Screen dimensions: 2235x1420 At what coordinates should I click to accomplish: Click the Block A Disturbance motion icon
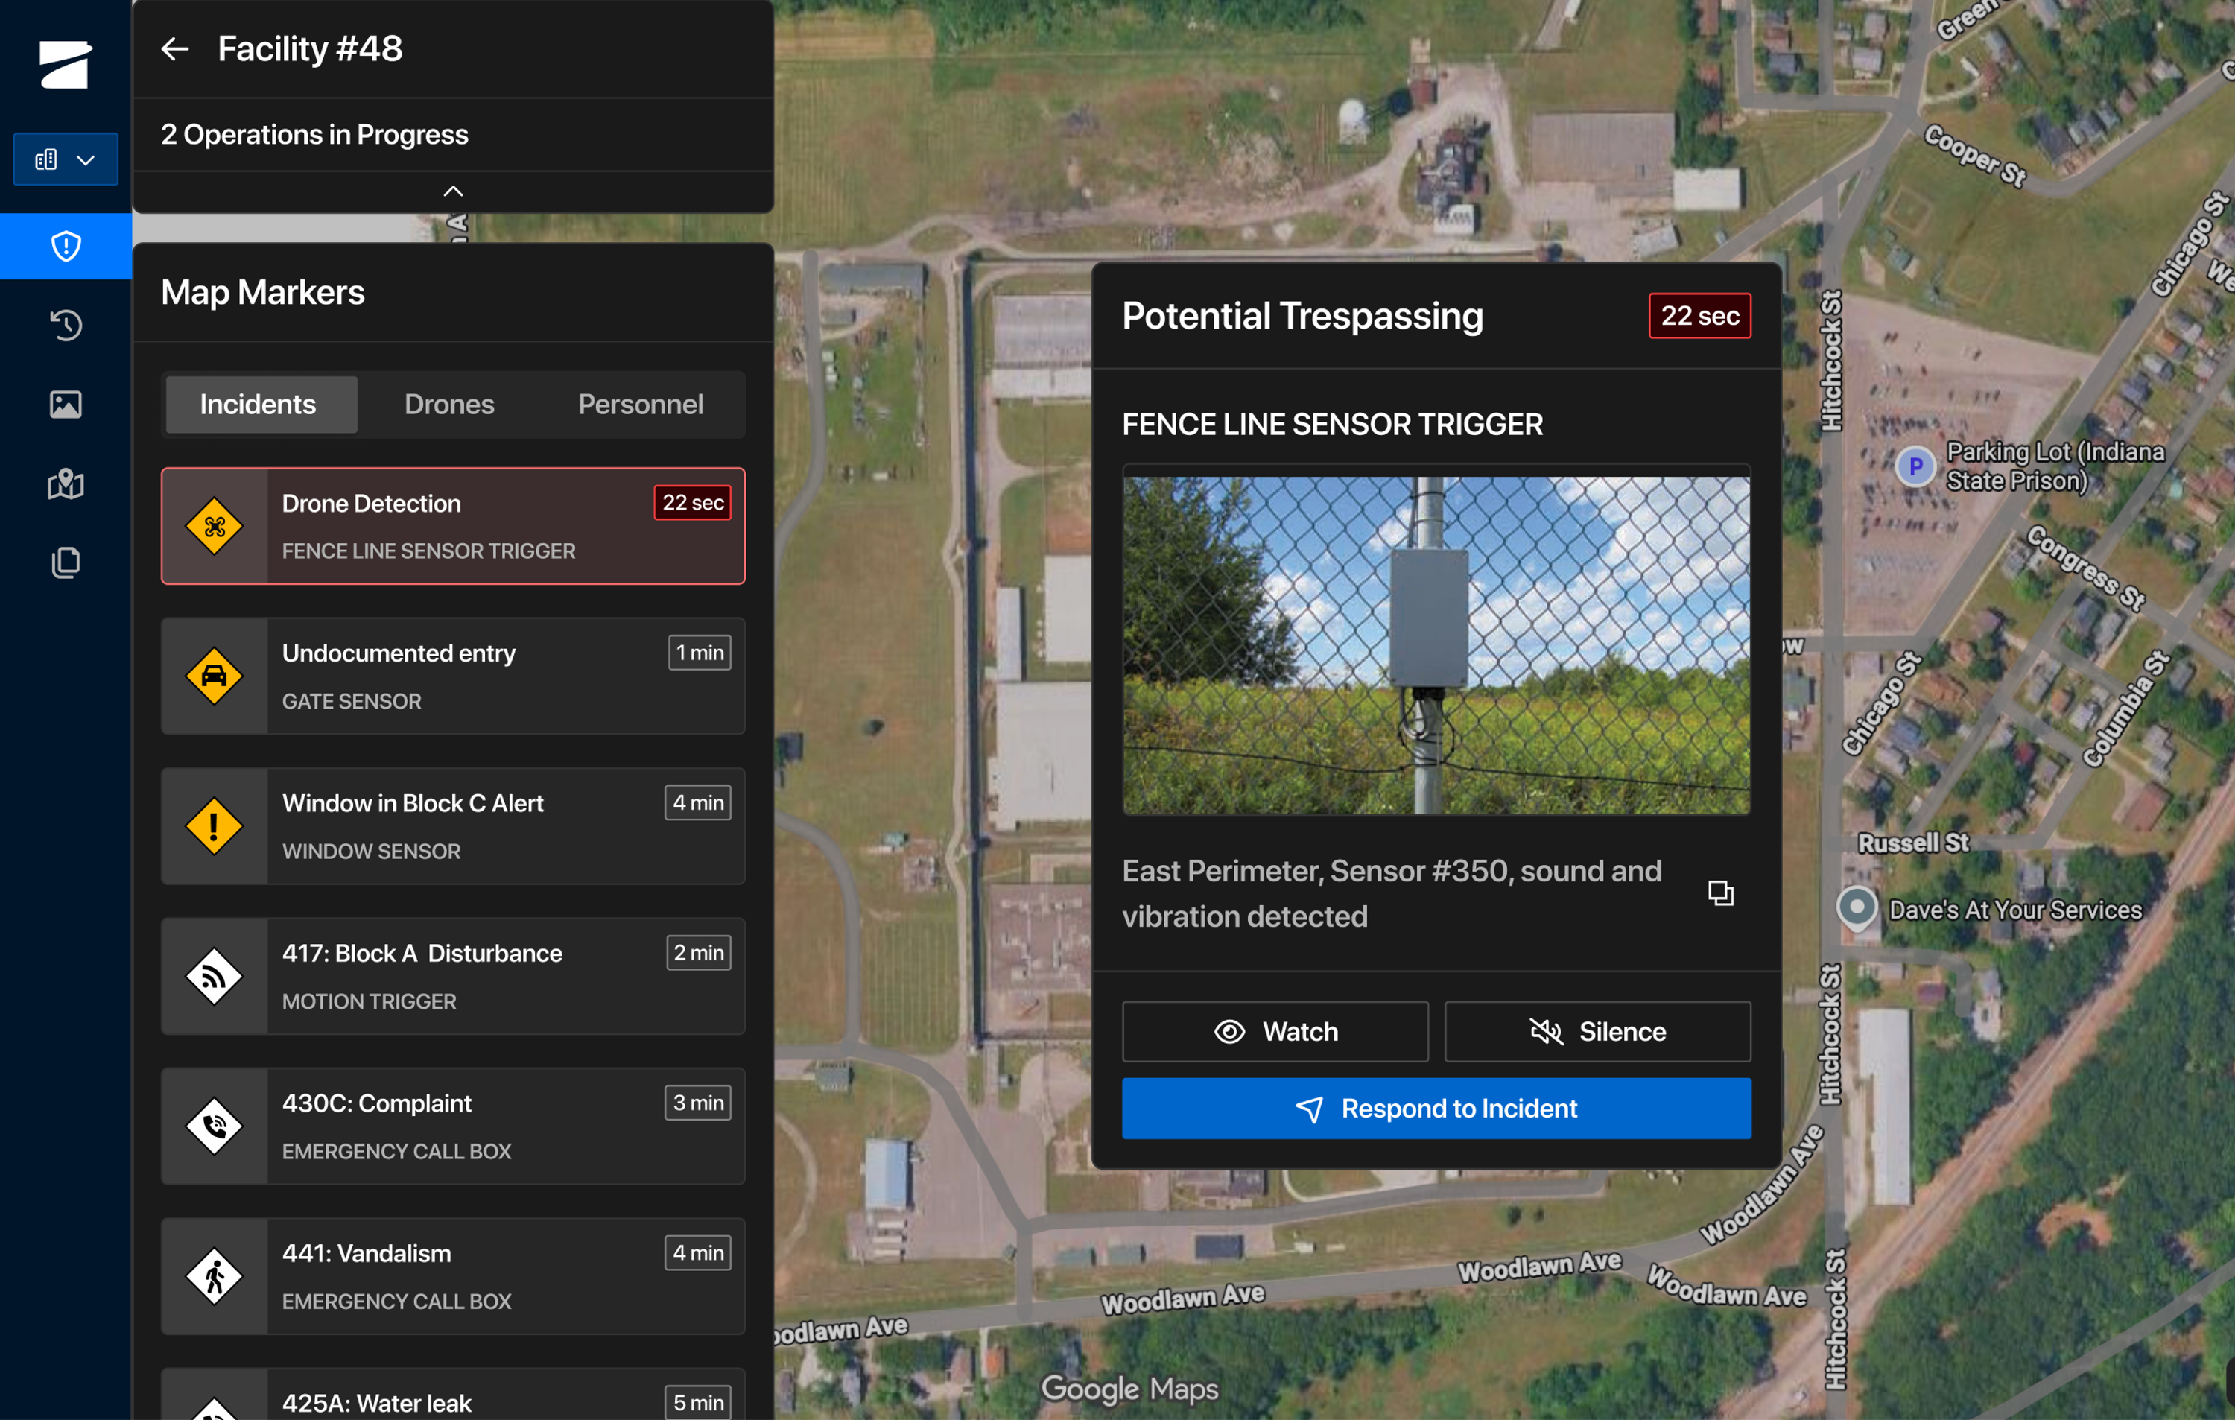[x=215, y=977]
